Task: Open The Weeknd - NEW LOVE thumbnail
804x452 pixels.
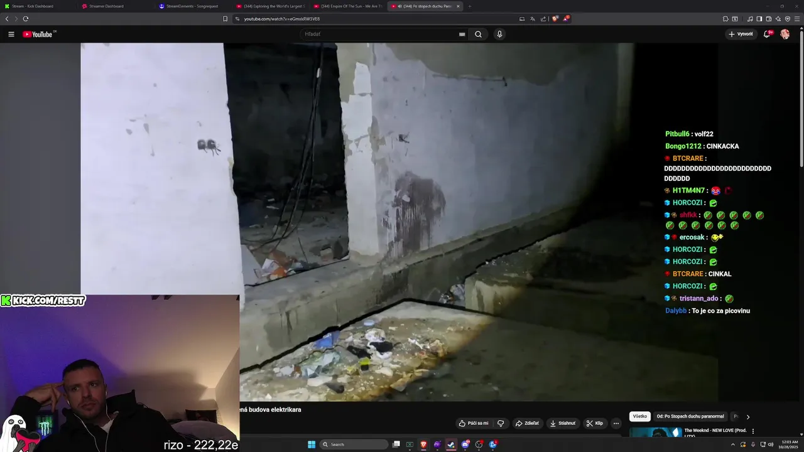Action: (x=656, y=432)
